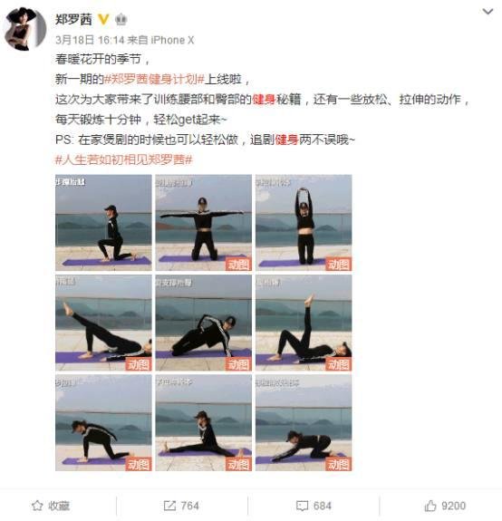502x521 pixels.
Task: Click the 郑罗茜 profile avatar
Action: point(24,29)
